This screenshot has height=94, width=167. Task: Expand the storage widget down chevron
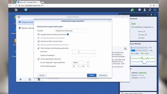155,89
